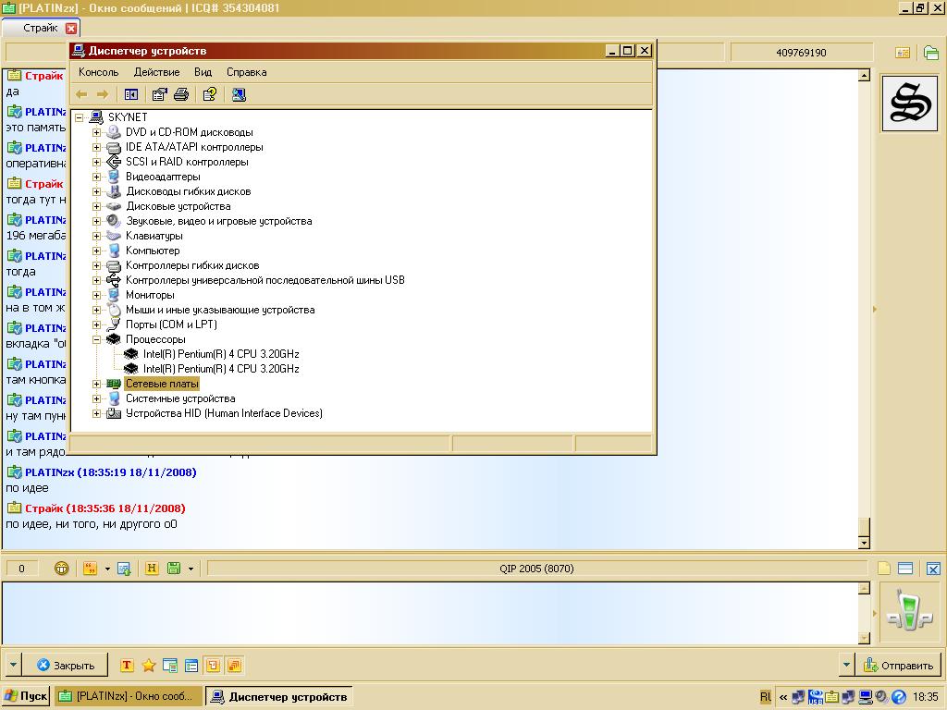Toggle the console tree show/hide toolbar icon
Viewport: 947px width, 710px height.
[x=131, y=94]
